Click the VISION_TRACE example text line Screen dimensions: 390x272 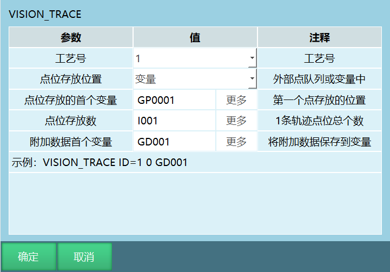pos(100,162)
